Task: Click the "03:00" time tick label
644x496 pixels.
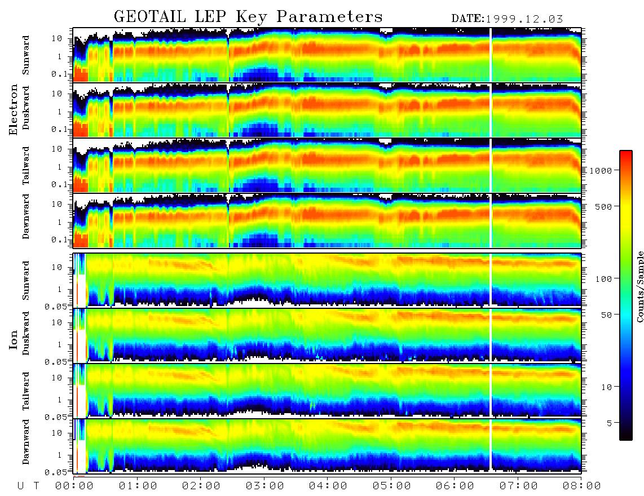Action: [x=265, y=486]
